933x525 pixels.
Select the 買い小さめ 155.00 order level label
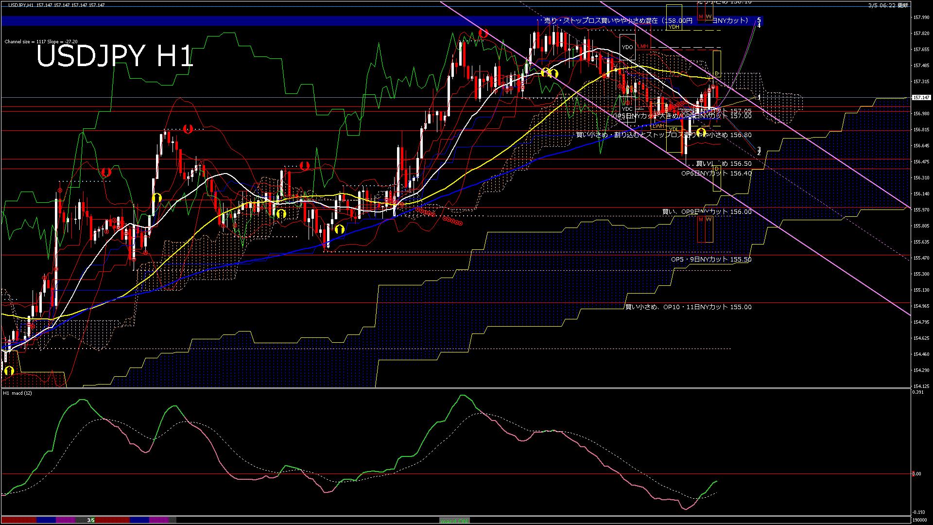688,307
